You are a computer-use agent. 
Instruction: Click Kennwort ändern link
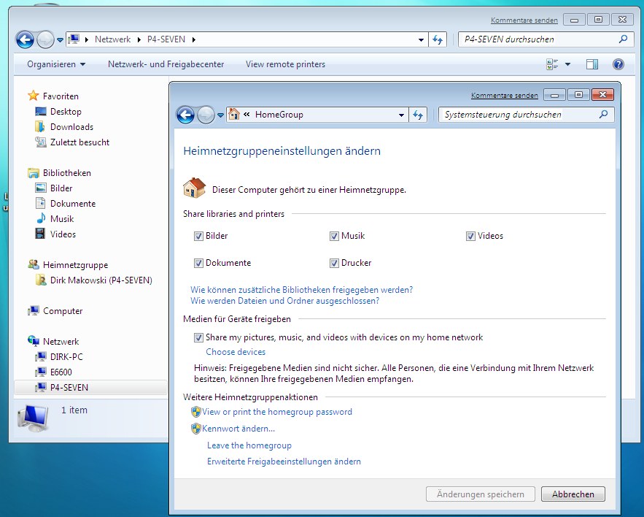(x=238, y=429)
